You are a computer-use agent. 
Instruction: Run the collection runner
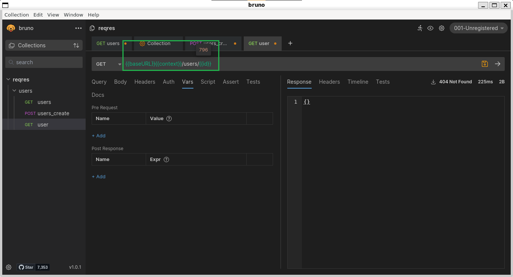click(x=420, y=28)
